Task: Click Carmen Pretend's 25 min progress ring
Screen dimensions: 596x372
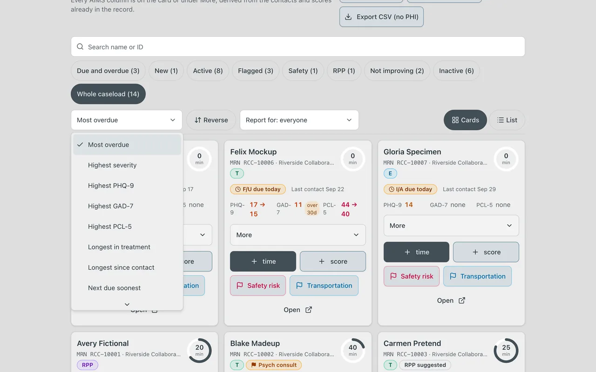Action: coord(506,351)
